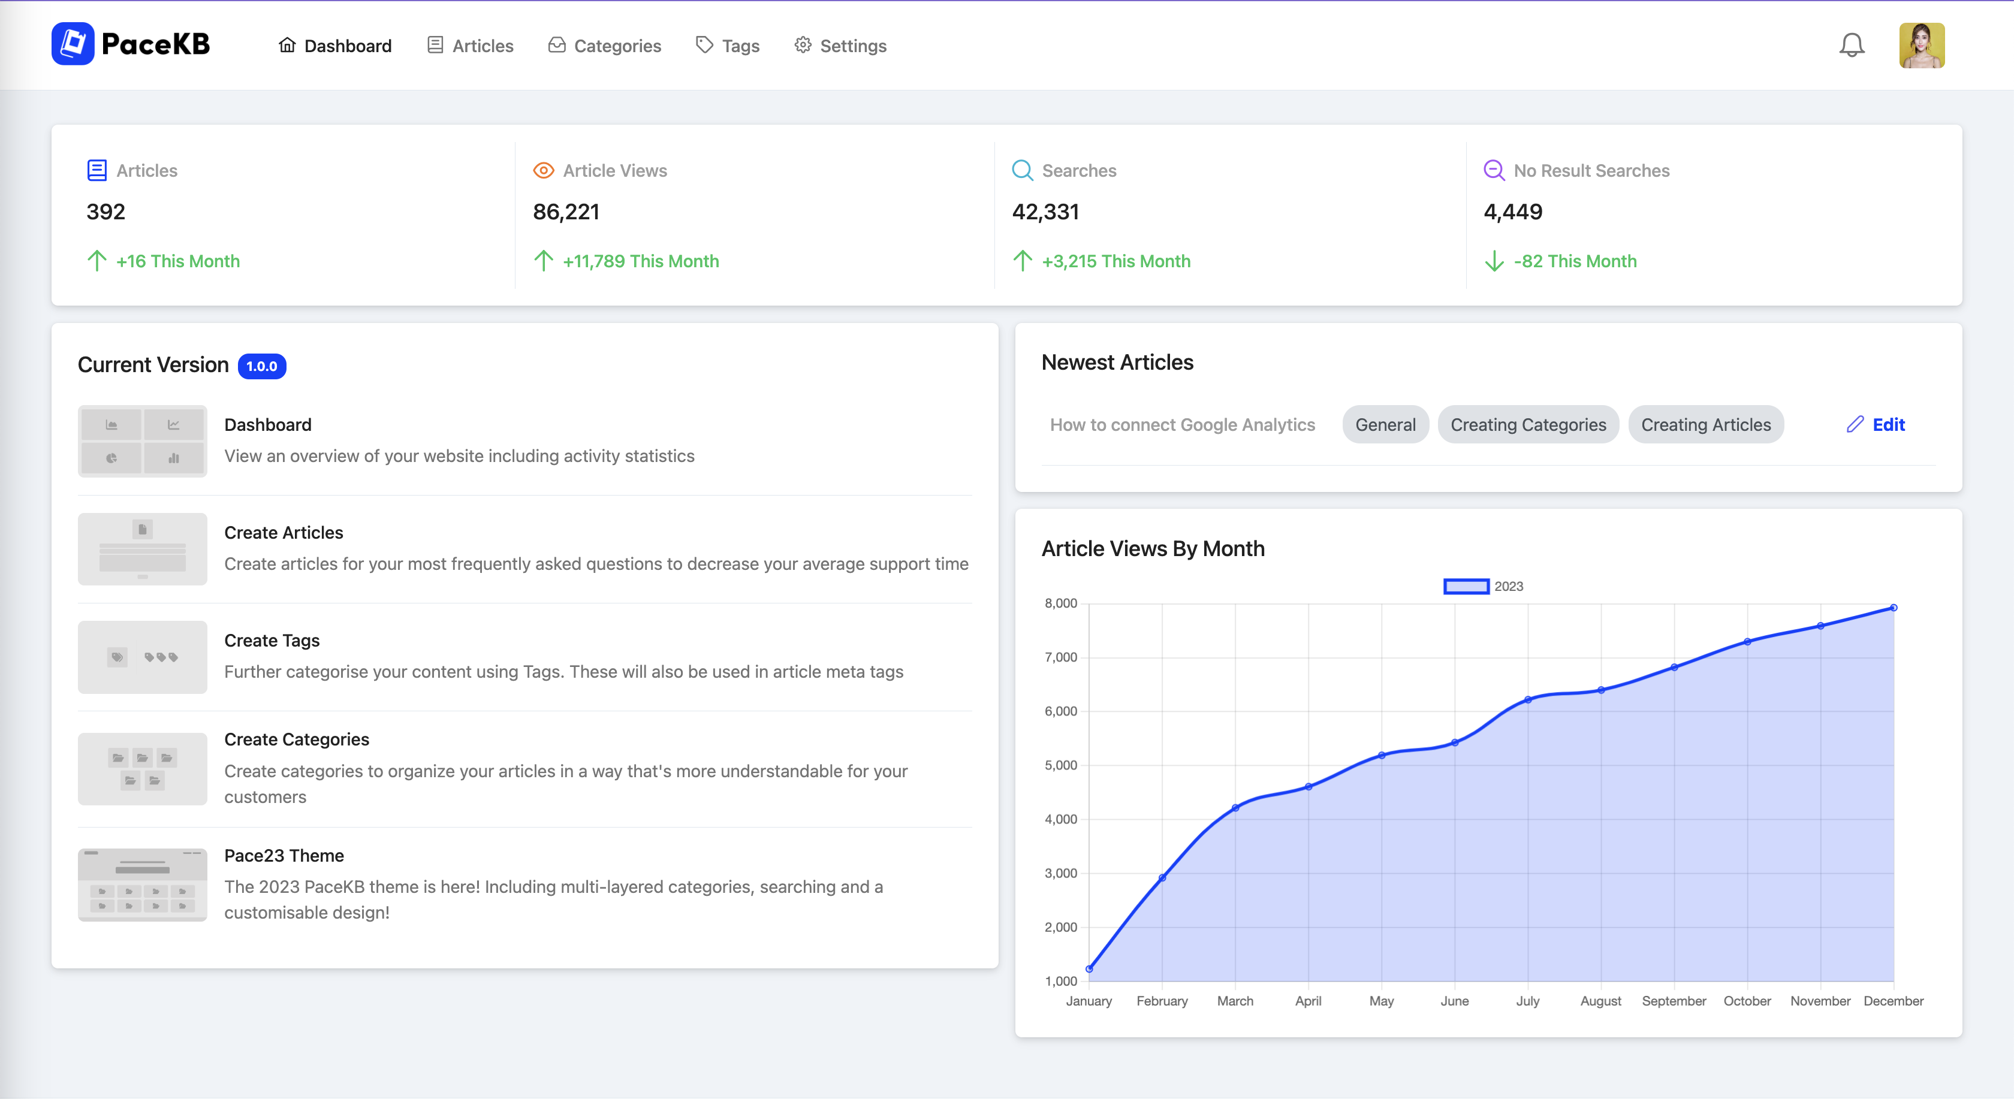Click the pencil icon beside Edit

click(1855, 424)
